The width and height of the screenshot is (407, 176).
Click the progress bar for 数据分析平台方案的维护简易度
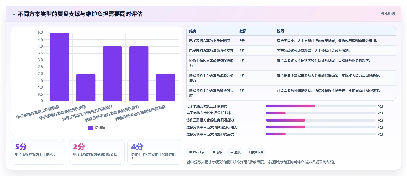320,134
